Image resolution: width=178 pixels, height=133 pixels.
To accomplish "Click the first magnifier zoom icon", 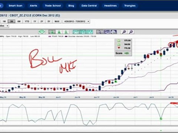I will point(124,32).
